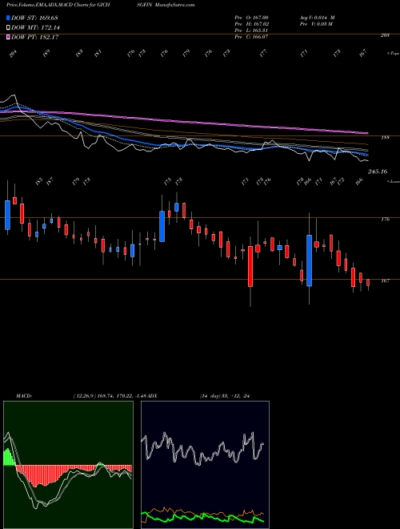400x529 pixels.
Task: Open the green MACD histogram panel
Action: pyautogui.click(x=68, y=465)
